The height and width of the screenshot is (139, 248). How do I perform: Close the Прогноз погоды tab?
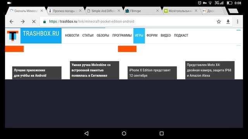click(80, 11)
